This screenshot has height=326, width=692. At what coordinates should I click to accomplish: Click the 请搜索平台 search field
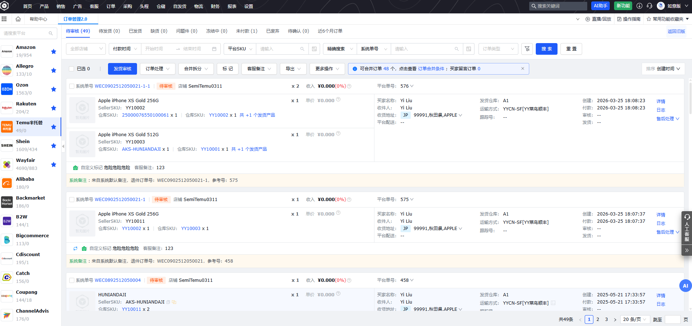coord(25,33)
